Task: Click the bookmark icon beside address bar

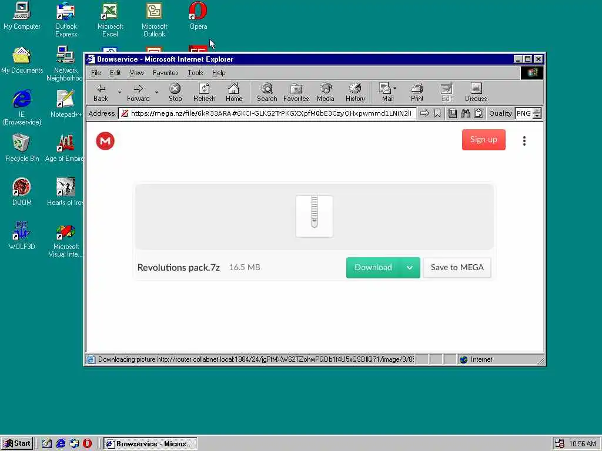Action: click(x=437, y=113)
